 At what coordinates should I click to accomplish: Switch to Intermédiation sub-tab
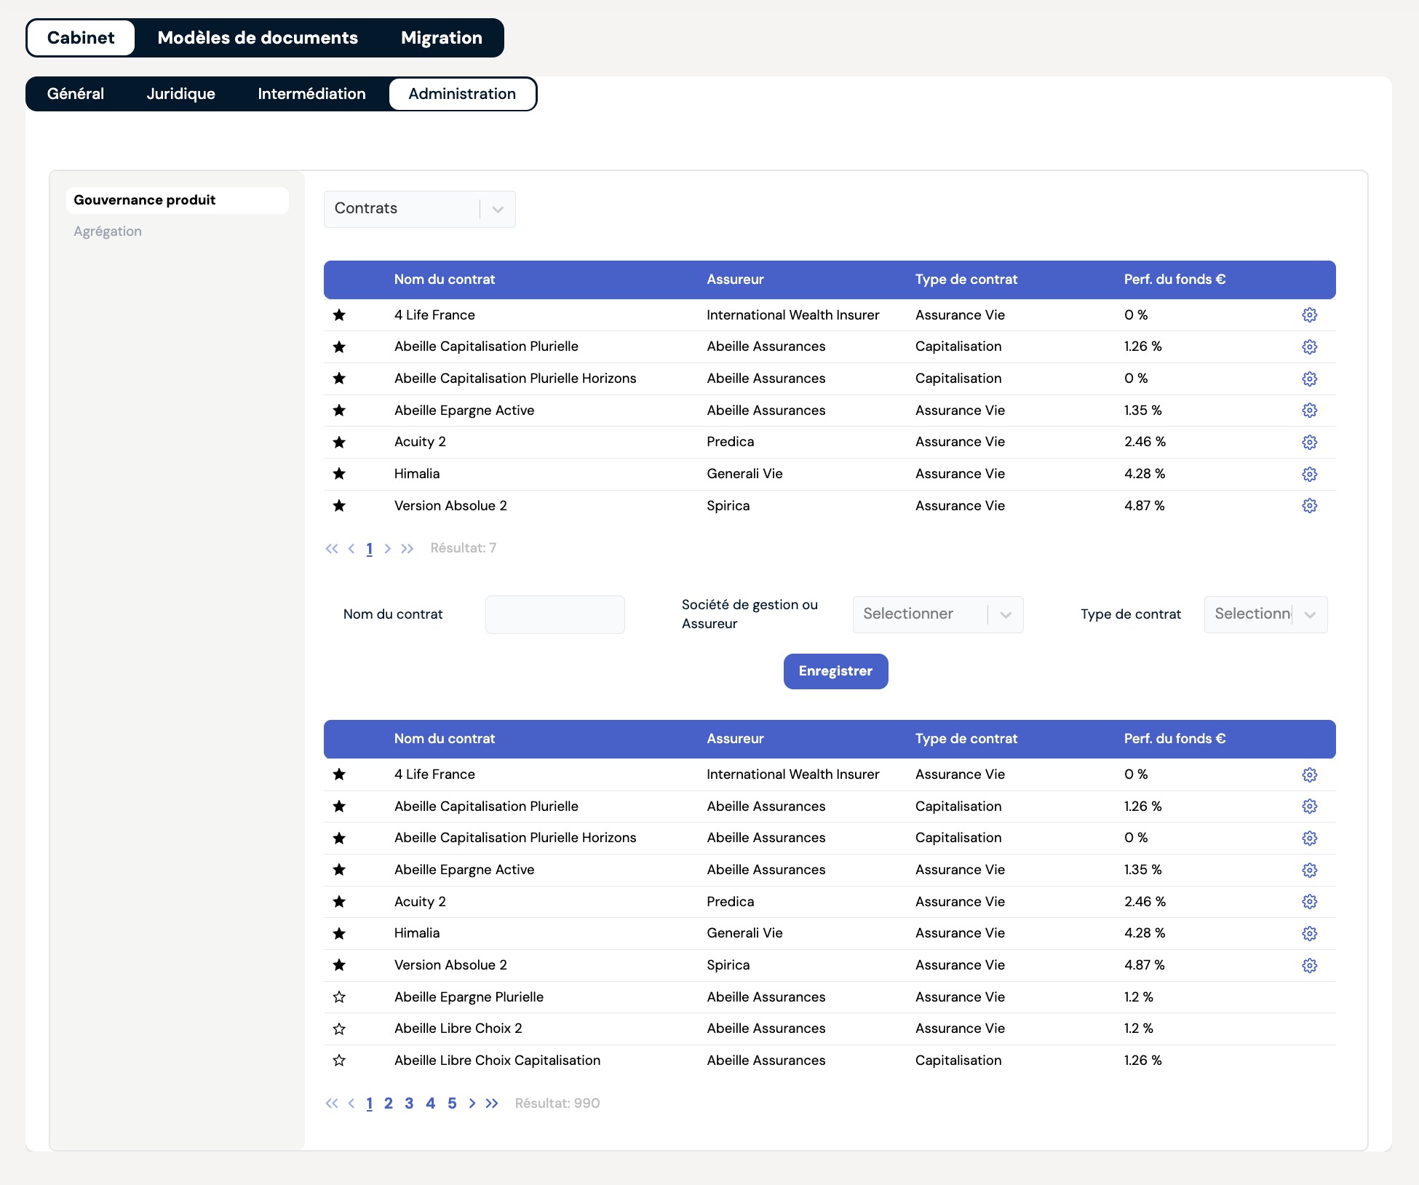click(311, 94)
